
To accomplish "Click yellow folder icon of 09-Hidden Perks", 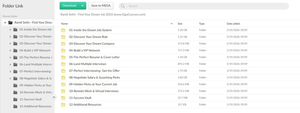I will point(63,84).
